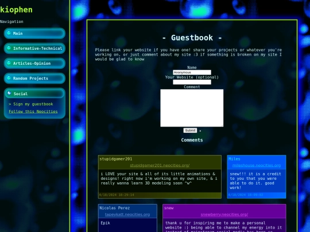Visit stupidgamer201.neocities.org link

pyautogui.click(x=160, y=166)
